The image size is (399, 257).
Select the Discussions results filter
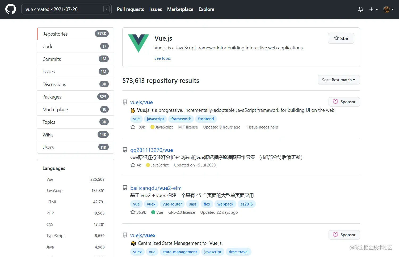click(x=76, y=84)
